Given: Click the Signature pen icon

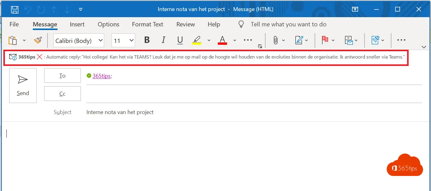Looking at the screenshot, I should coord(299,40).
